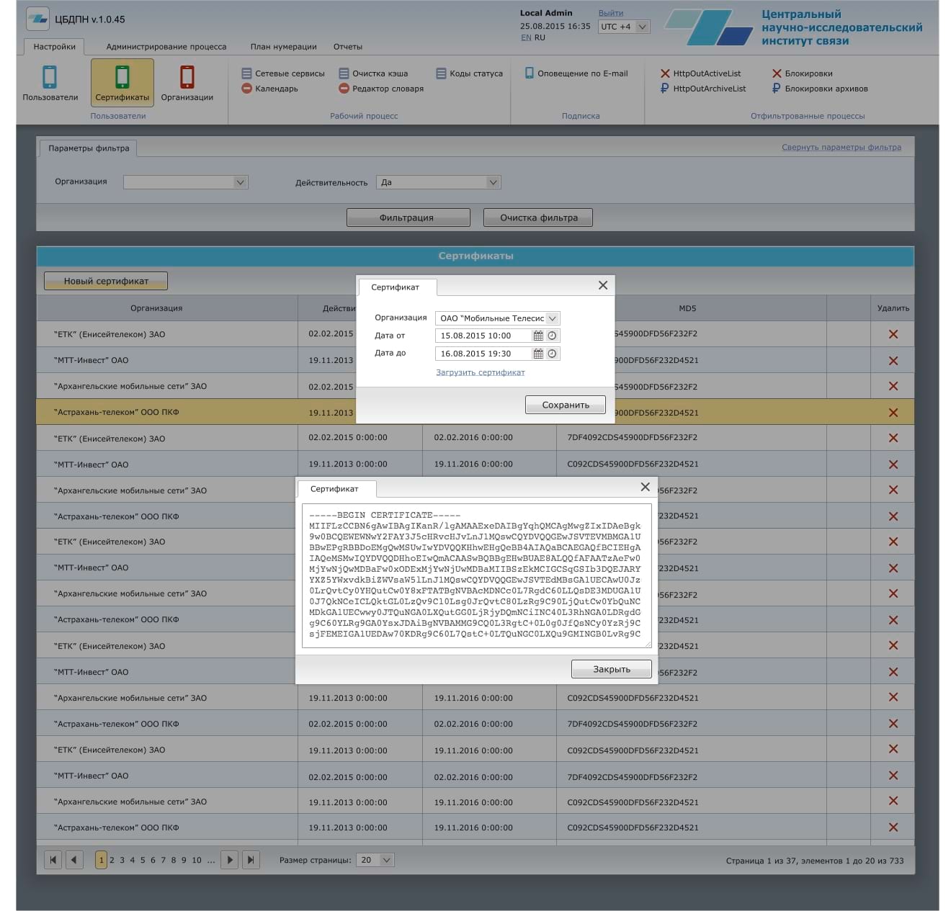Open the Редактор словаря icon
951x911 pixels.
(344, 89)
